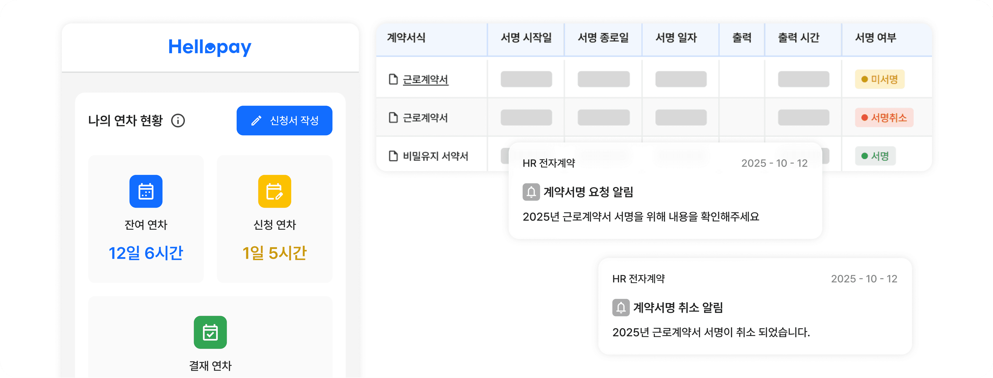This screenshot has height=378, width=993.
Task: Open info icon next to 나의 연차 현황
Action: point(178,121)
